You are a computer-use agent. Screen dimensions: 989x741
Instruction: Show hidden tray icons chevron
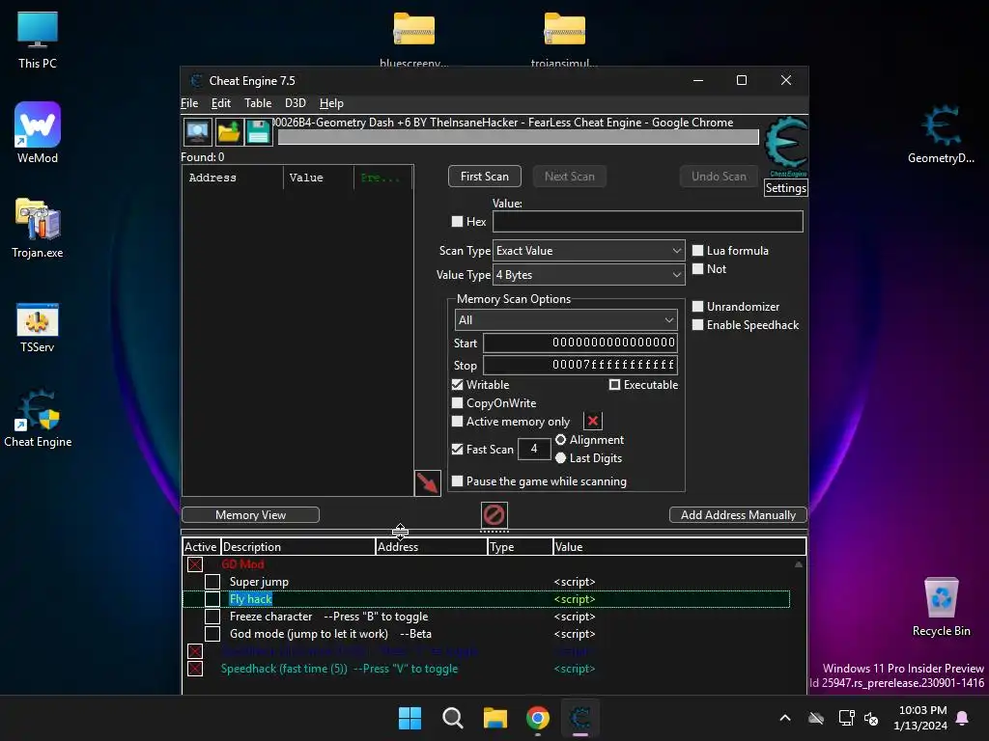785,718
